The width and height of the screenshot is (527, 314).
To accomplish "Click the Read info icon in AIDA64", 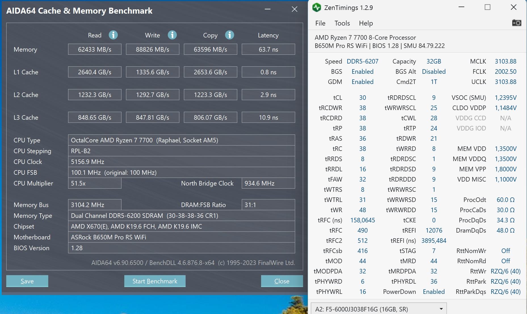I will 113,35.
